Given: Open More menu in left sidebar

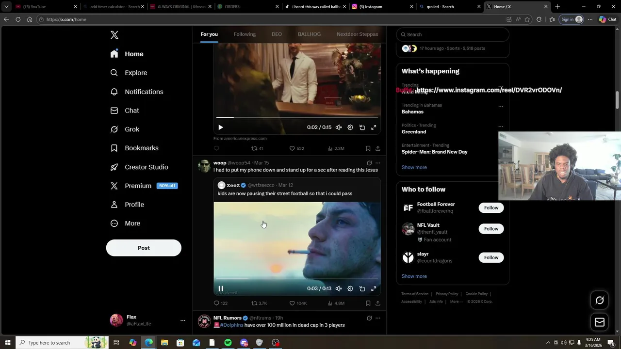Looking at the screenshot, I should point(125,223).
